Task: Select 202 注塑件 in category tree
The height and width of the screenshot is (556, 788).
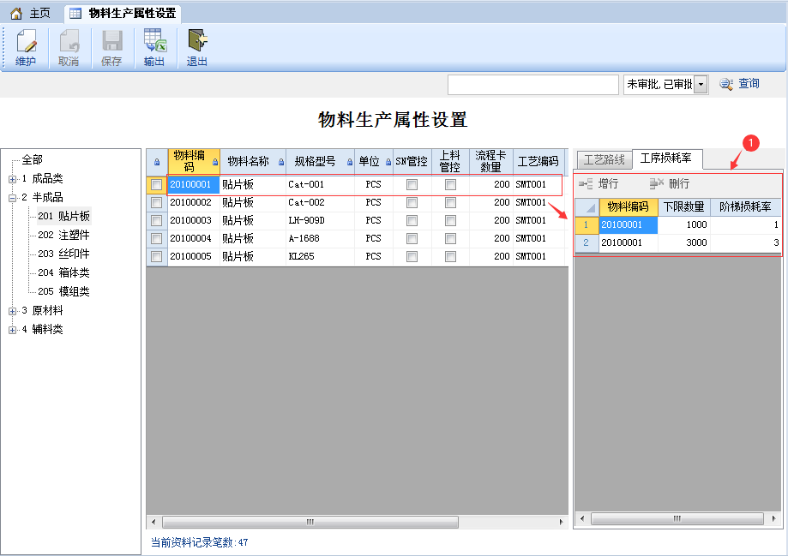Action: click(63, 236)
